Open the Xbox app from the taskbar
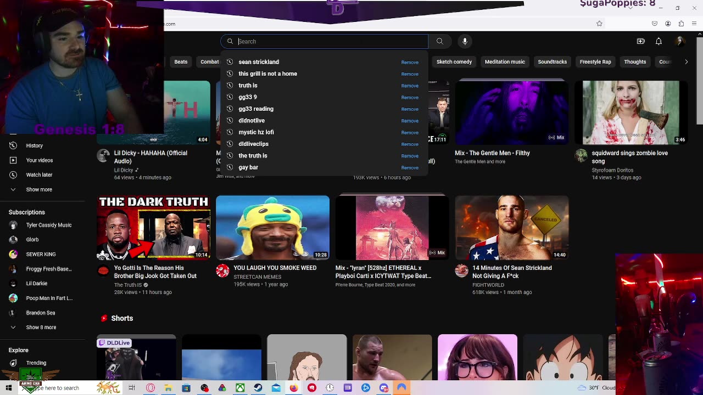This screenshot has width=703, height=395. coord(240,388)
